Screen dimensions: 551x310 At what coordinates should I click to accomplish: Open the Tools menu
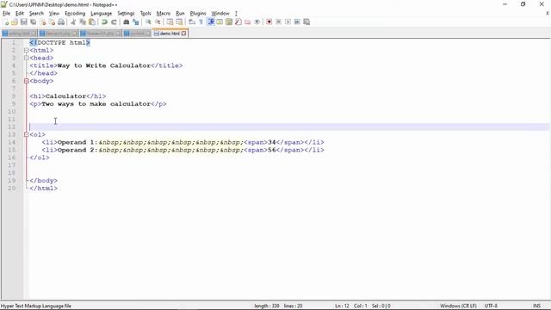145,14
